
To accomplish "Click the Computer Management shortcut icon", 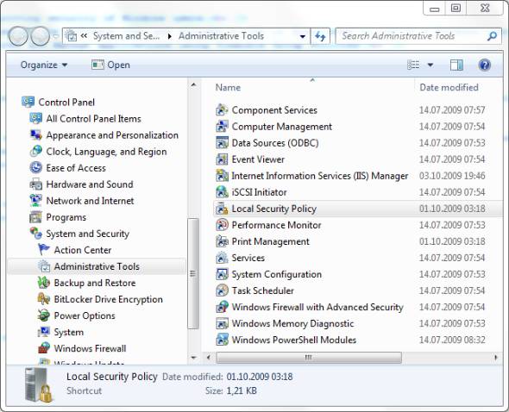I will coord(222,126).
